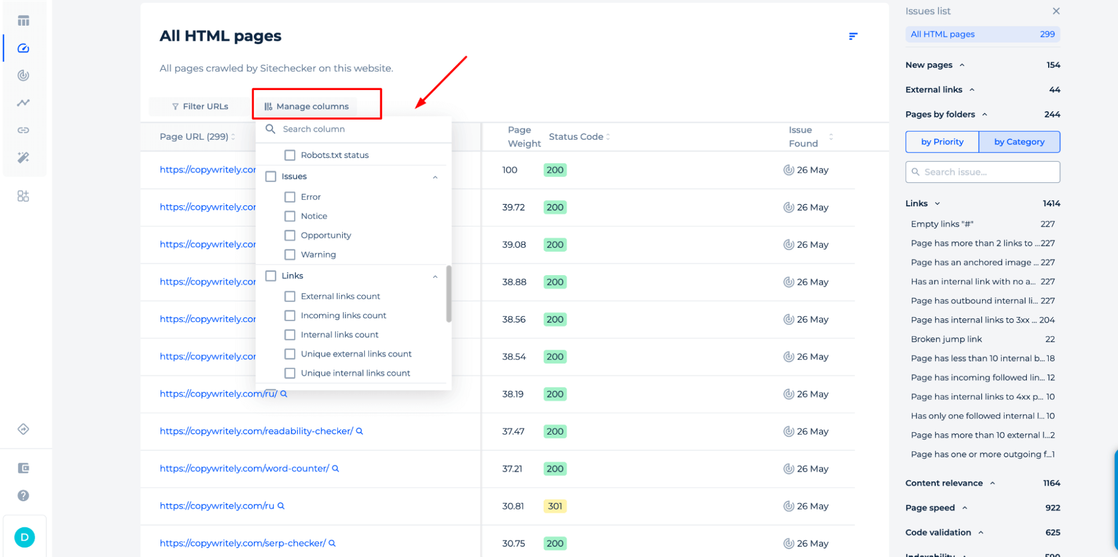Expand the Content relevance section
The image size is (1118, 557).
point(992,483)
